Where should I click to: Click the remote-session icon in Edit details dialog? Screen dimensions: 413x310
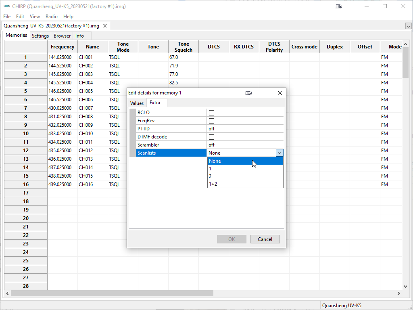(x=248, y=93)
